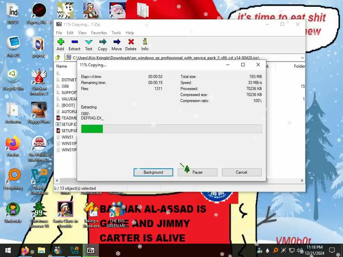
Task: Select the Undertale desktop shortcut
Action: tap(13, 212)
